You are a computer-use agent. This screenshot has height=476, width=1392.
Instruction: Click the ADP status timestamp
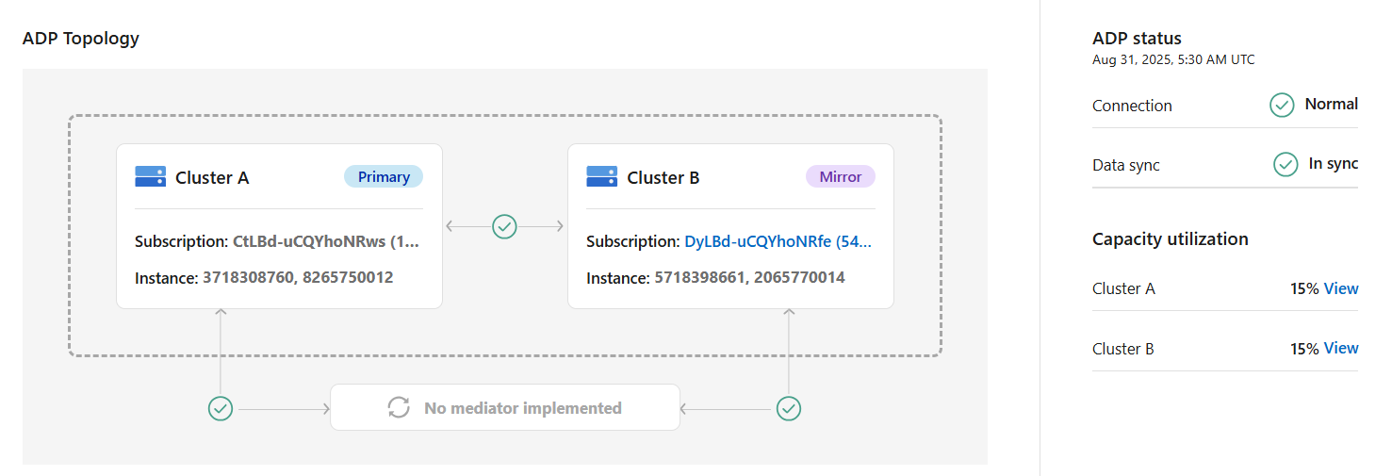point(1173,59)
